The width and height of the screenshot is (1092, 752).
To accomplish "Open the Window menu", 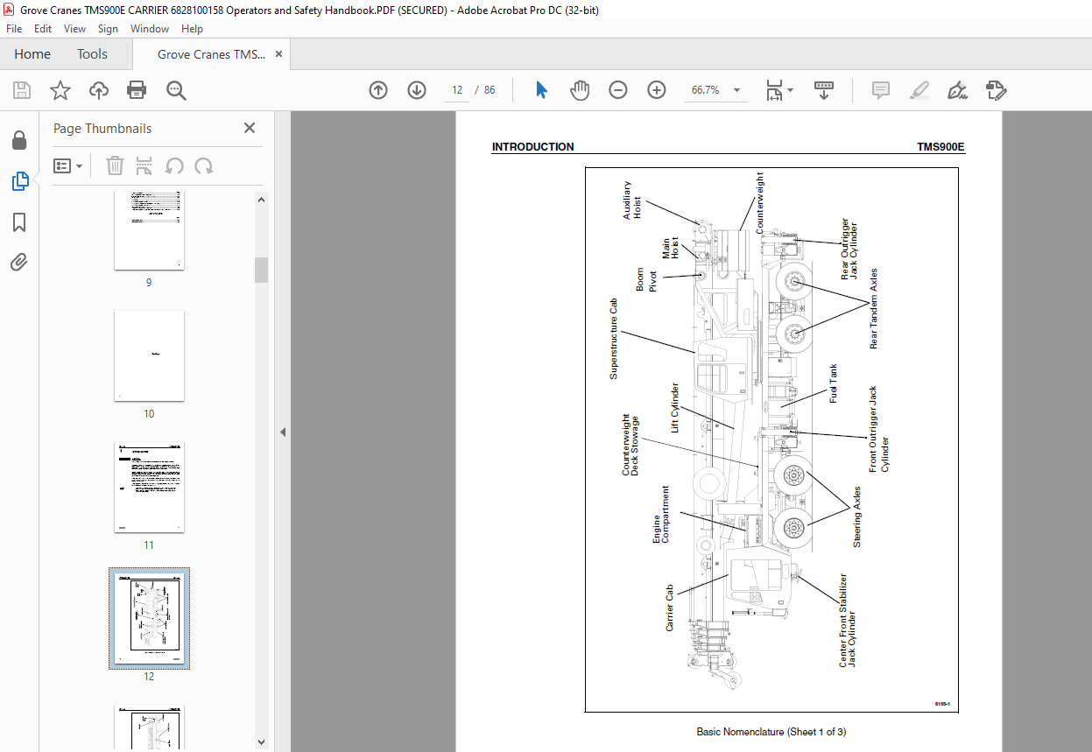I will click(150, 29).
